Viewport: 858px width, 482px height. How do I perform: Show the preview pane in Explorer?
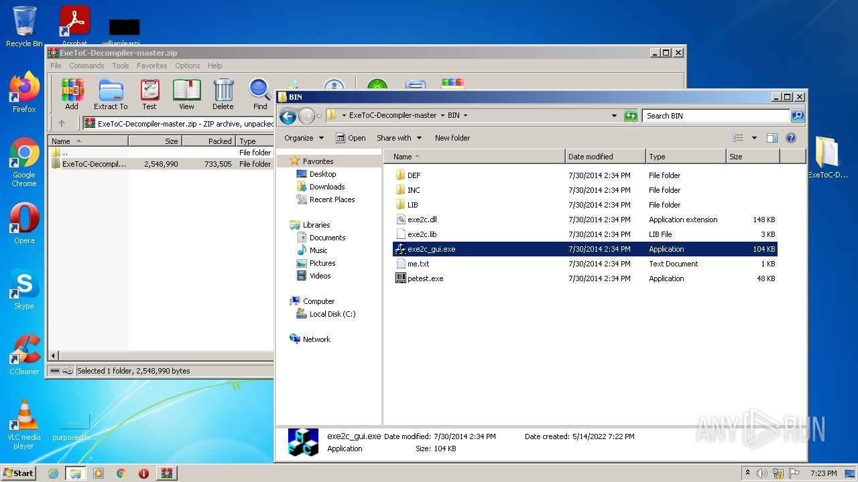(x=772, y=138)
